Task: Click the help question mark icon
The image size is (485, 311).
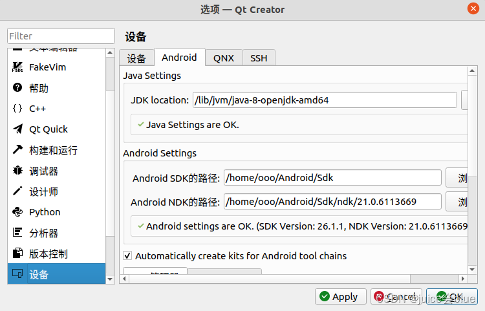Action: pyautogui.click(x=17, y=88)
